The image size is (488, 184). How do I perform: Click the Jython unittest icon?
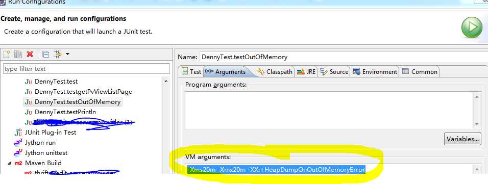point(18,153)
